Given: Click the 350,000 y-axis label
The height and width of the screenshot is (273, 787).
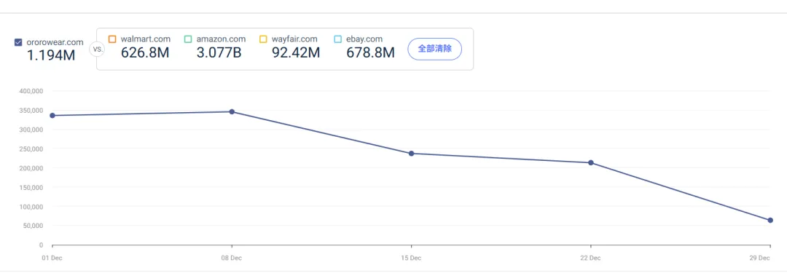Looking at the screenshot, I should (x=31, y=111).
